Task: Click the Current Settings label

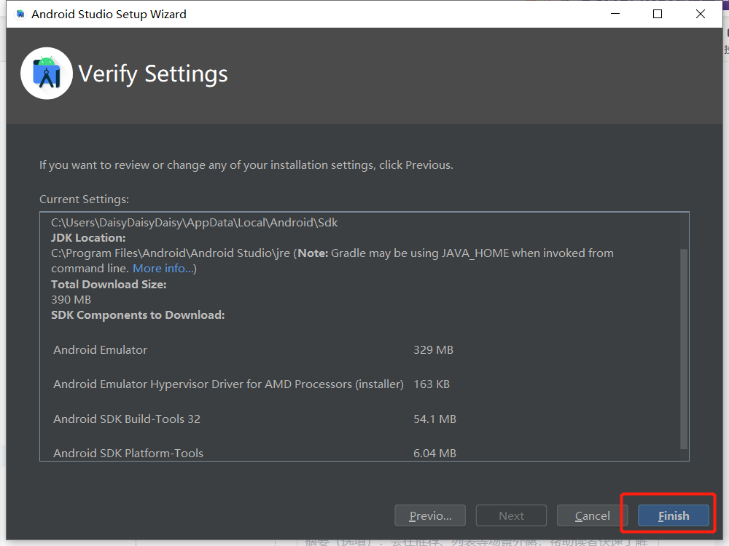Action: (x=84, y=199)
